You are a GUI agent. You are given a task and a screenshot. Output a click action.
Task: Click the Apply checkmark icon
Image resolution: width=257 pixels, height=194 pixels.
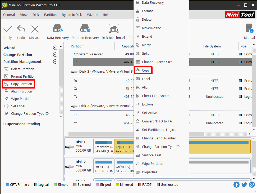8,29
